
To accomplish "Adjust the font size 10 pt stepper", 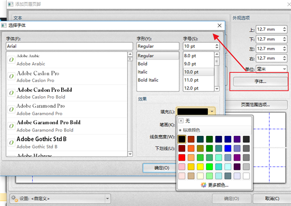I will 217,46.
